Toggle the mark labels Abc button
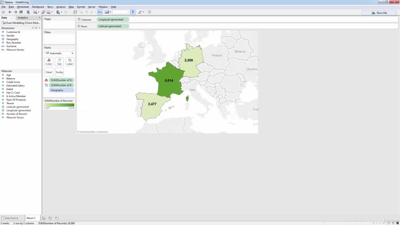Screen dimensions: 400x225 pyautogui.click(x=100, y=12)
